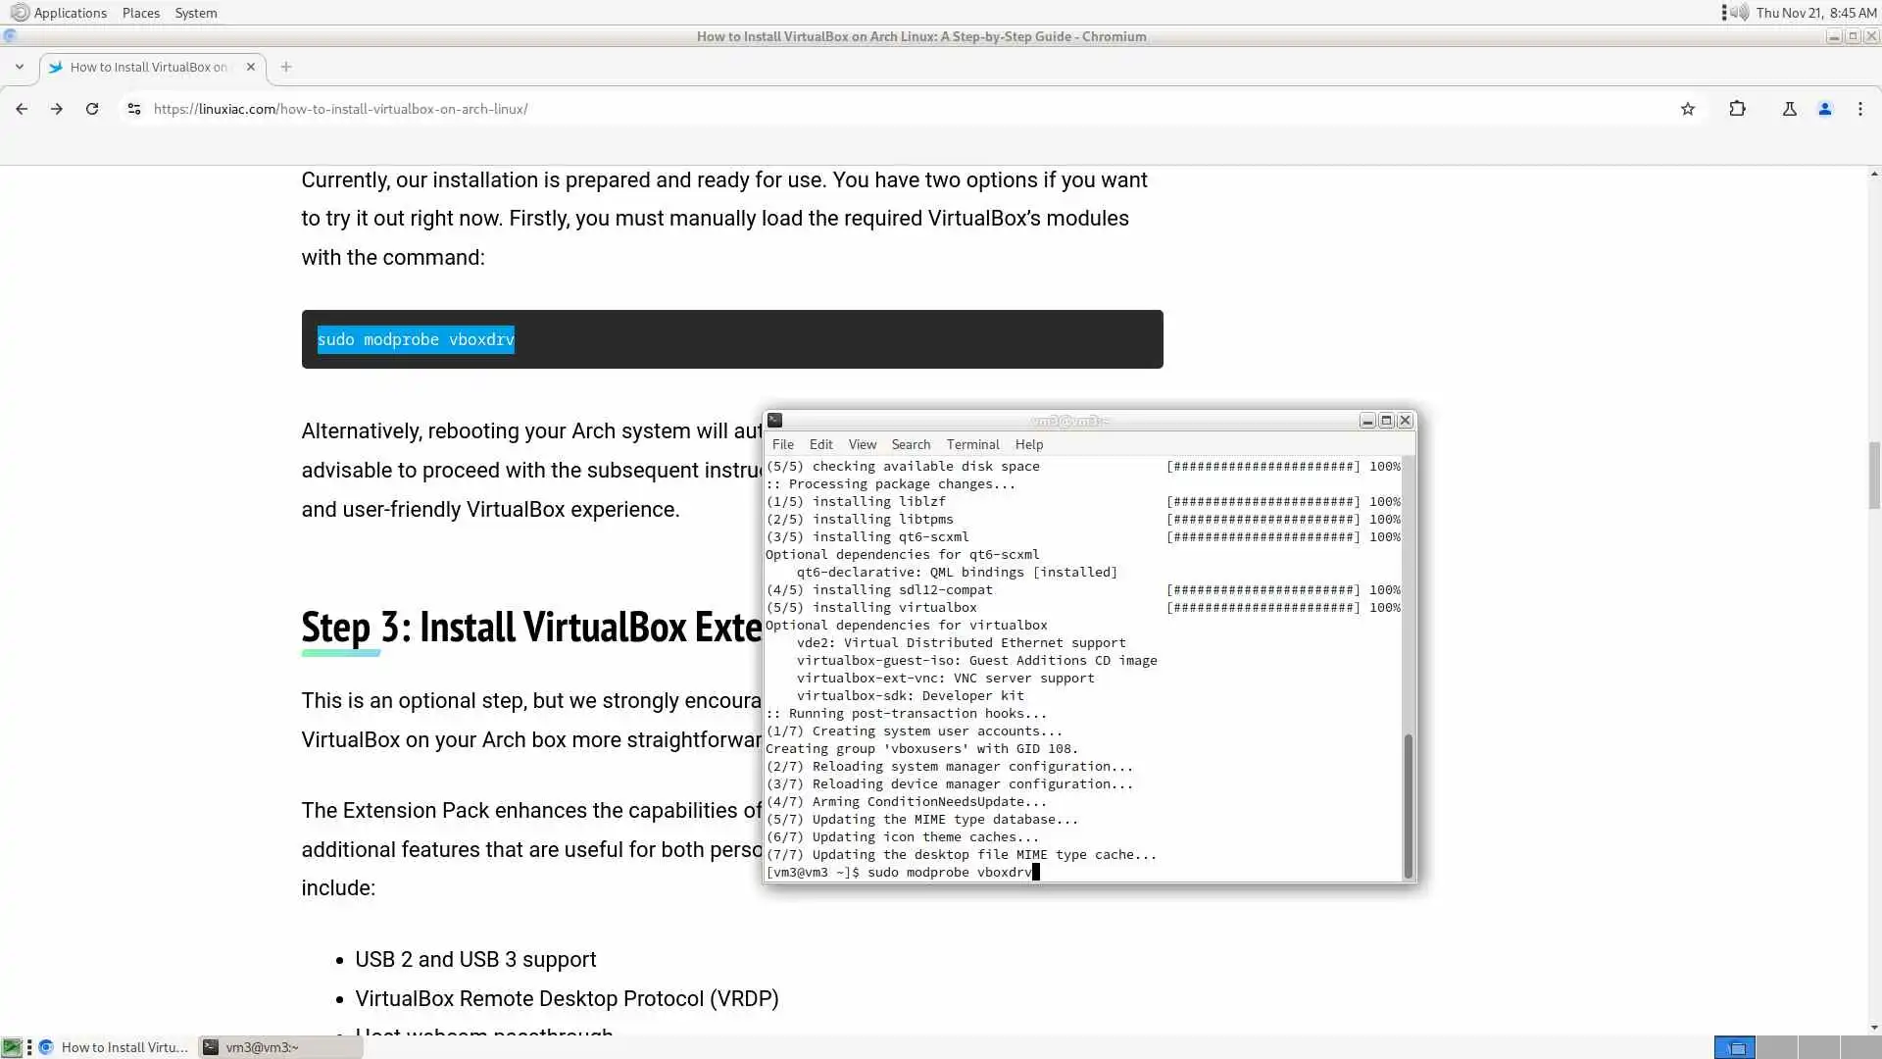Click the browser back arrow
The image size is (1882, 1059).
(22, 109)
